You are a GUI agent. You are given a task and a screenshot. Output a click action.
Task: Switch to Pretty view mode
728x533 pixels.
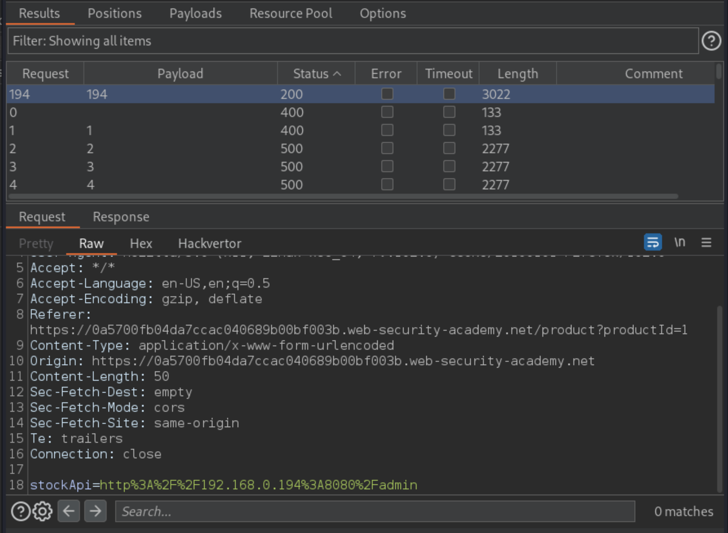click(x=36, y=243)
